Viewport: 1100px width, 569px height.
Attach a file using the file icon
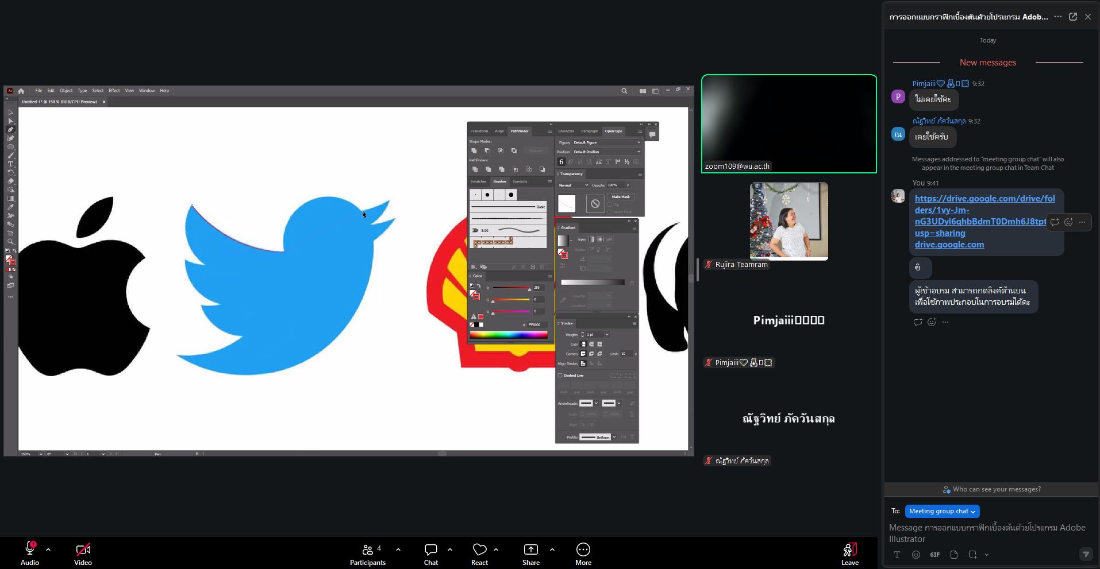[x=954, y=555]
